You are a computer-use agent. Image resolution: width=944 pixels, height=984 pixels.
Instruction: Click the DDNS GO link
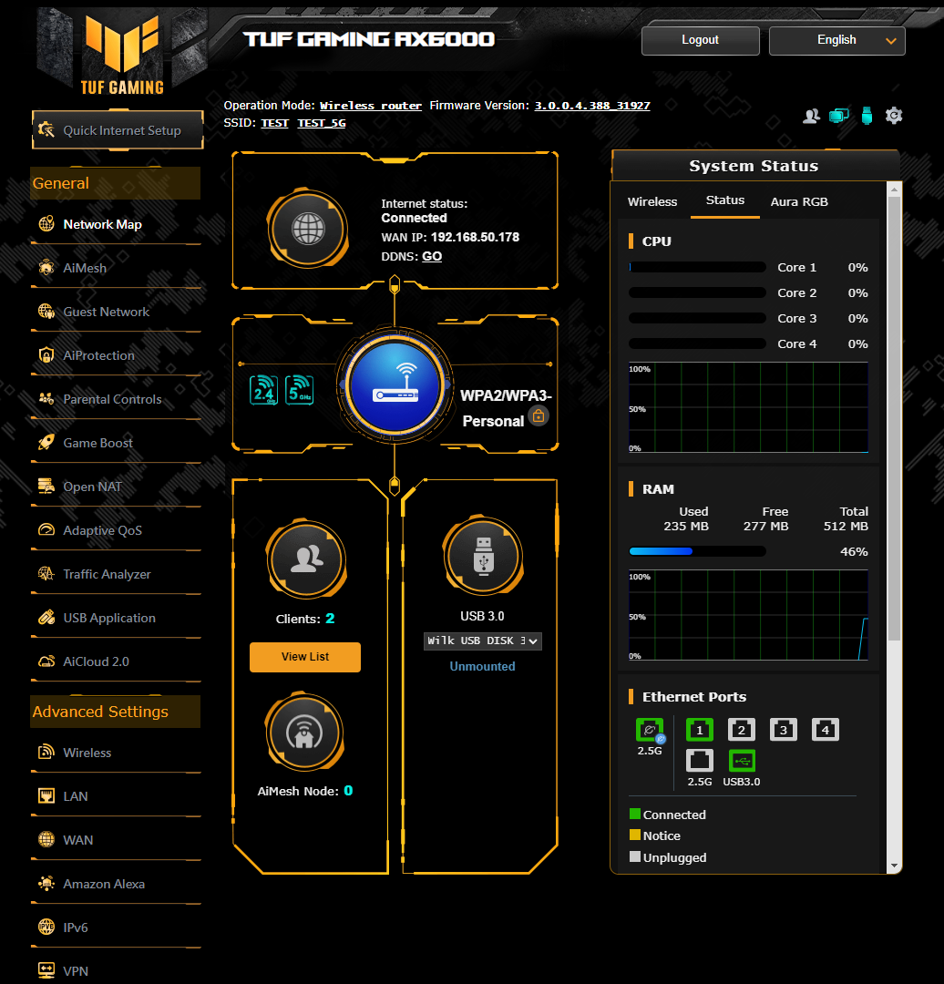432,256
